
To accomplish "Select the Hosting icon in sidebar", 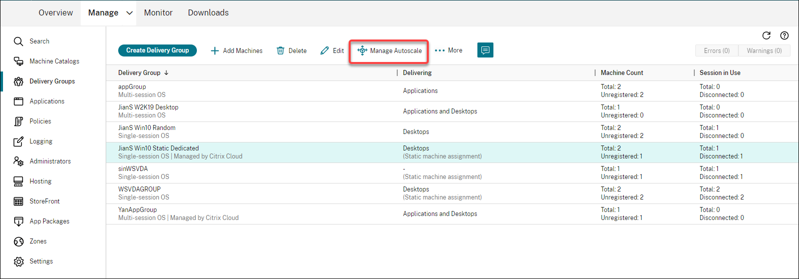I will click(19, 181).
